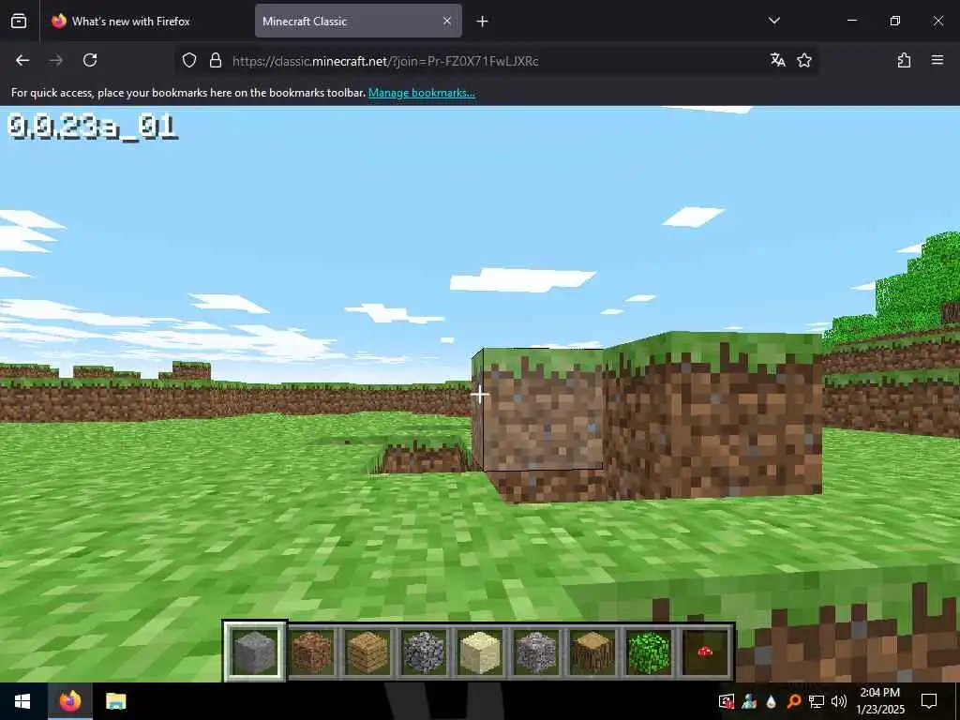Open the notification center icon

point(929,701)
